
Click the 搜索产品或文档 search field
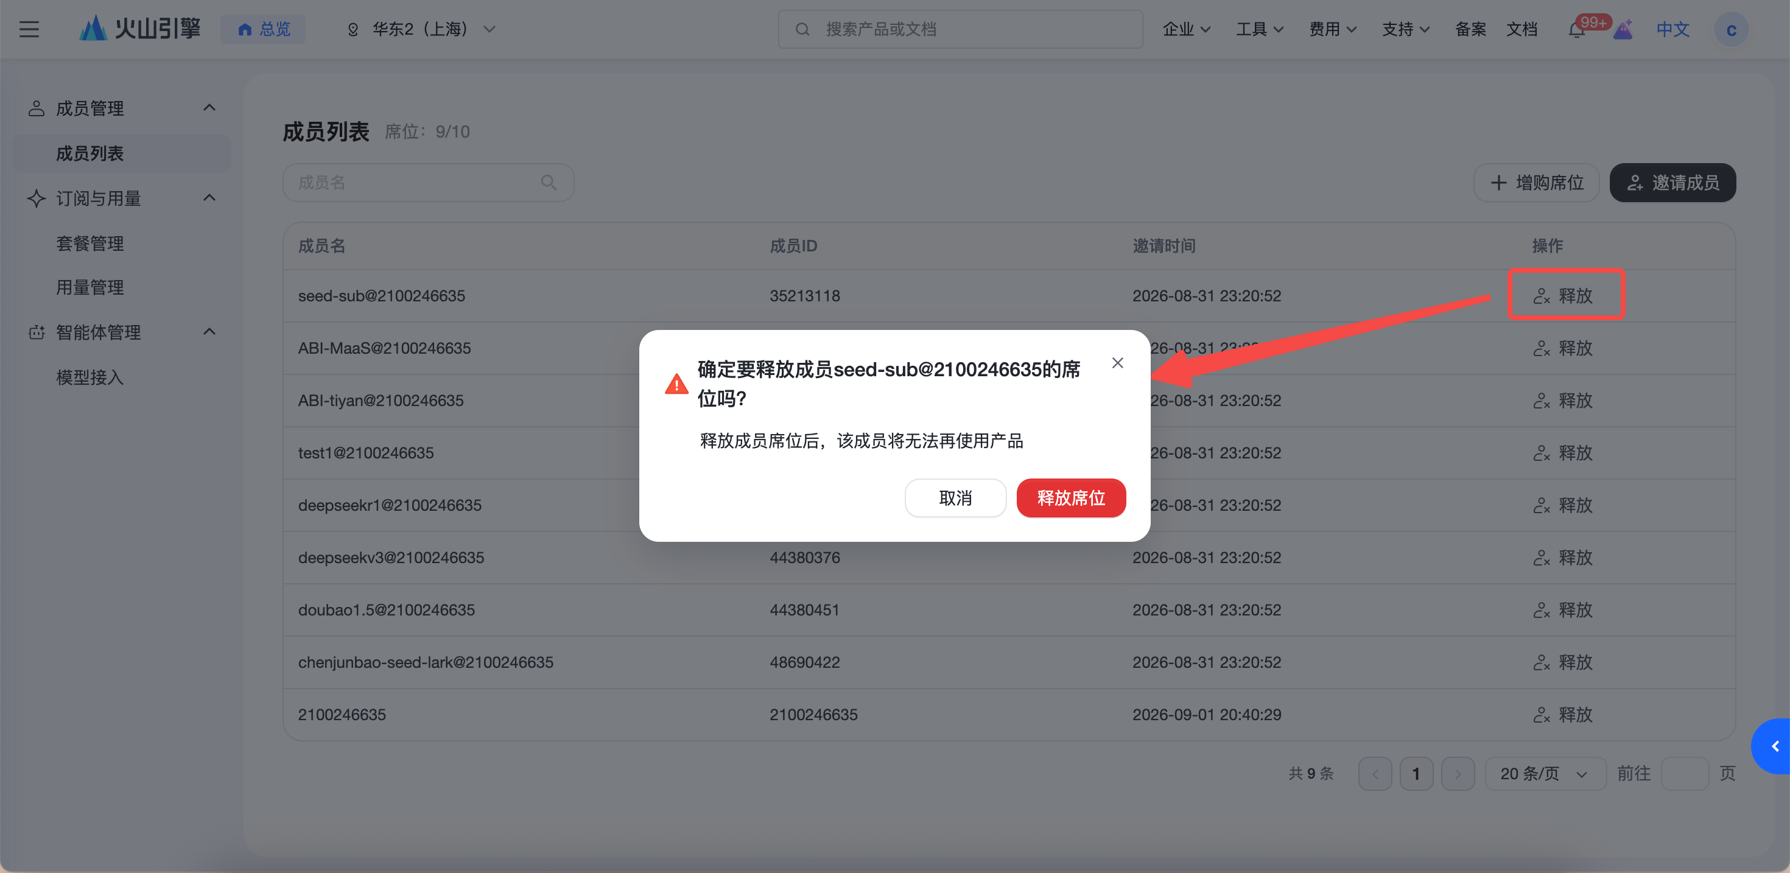coord(960,29)
